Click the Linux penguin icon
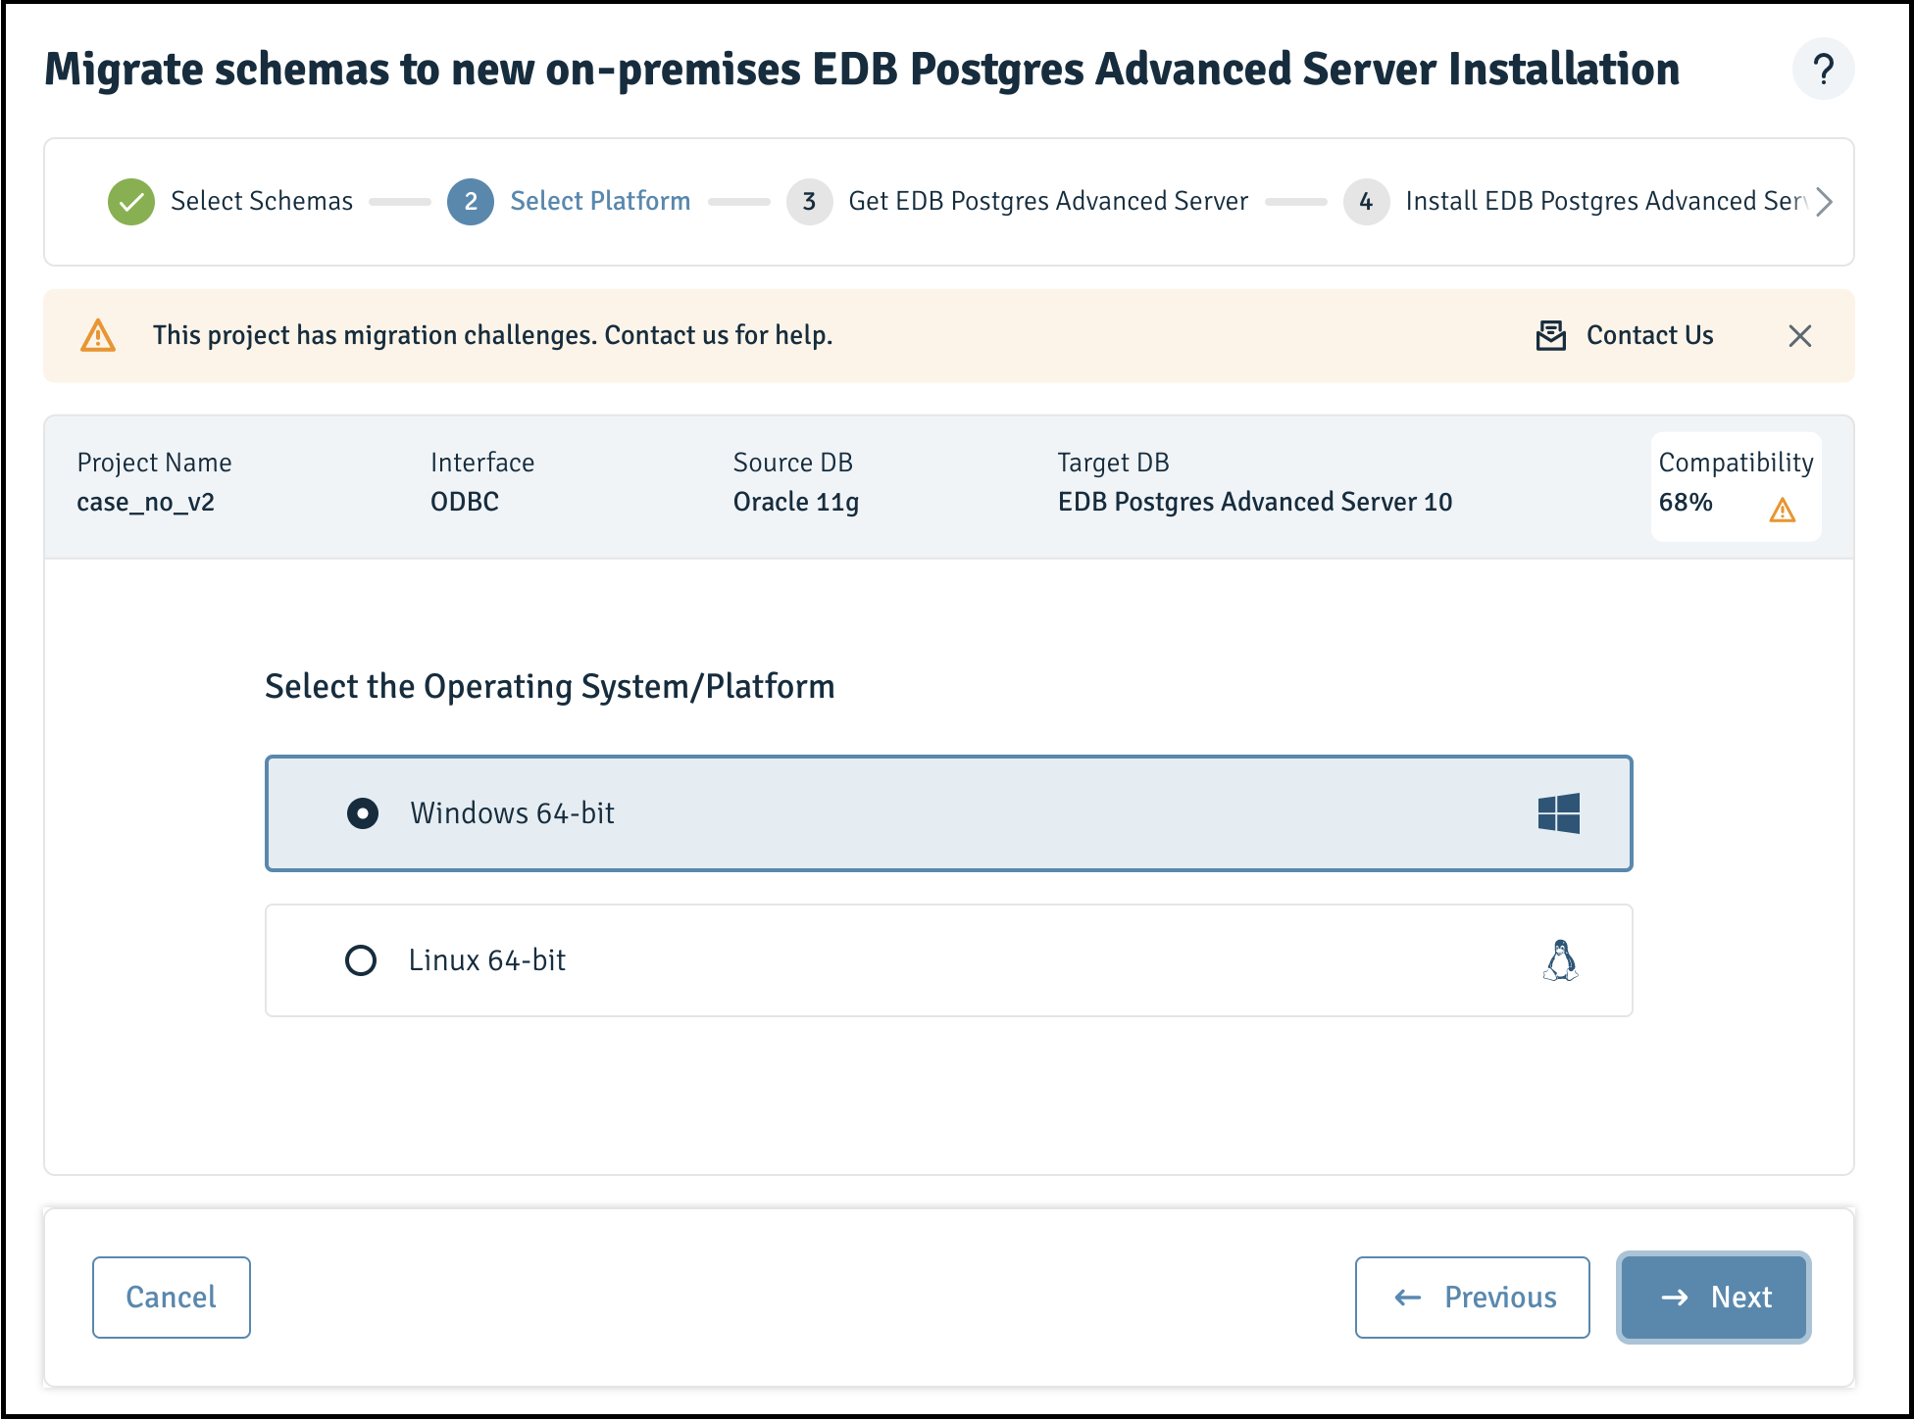1914x1421 pixels. tap(1560, 960)
